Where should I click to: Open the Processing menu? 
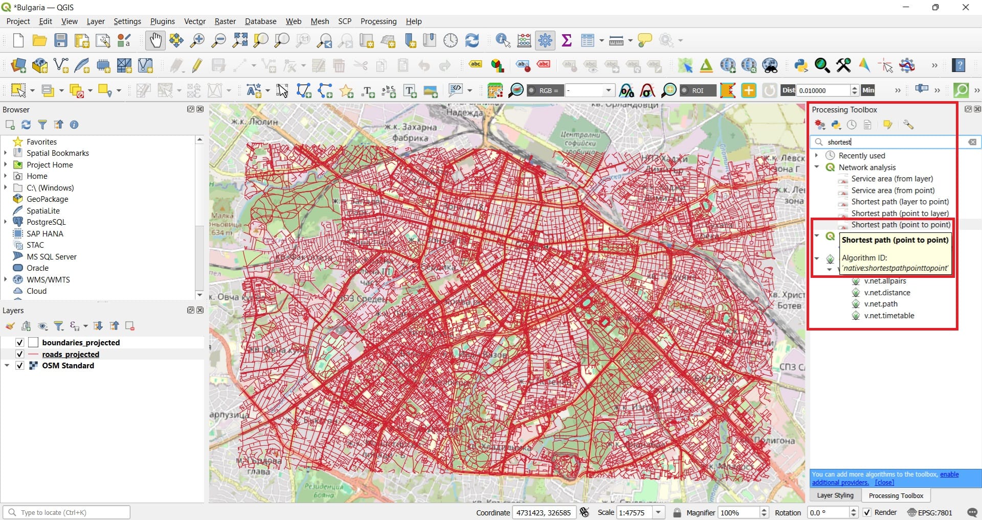tap(378, 21)
